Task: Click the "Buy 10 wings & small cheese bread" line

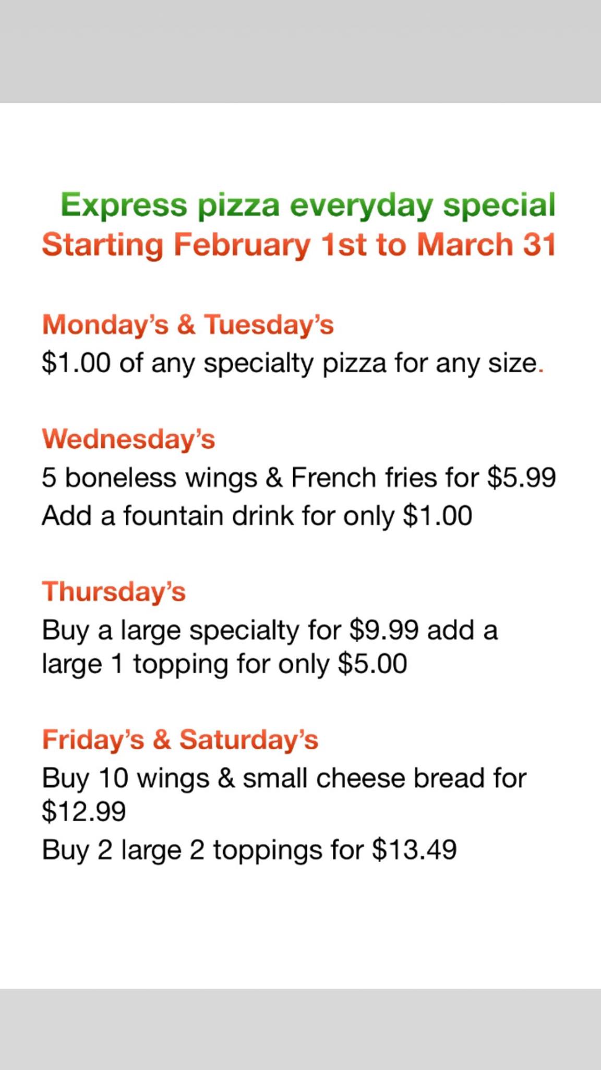Action: 284,778
